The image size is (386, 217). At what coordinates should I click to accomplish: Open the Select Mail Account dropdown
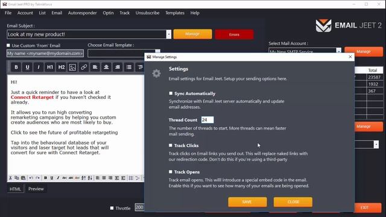339,51
